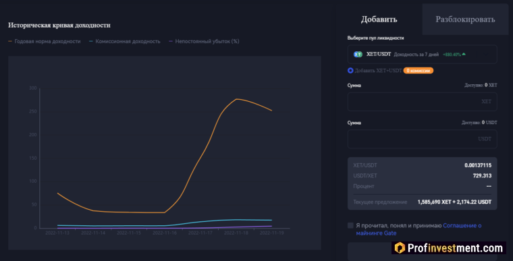This screenshot has width=513, height=261.
Task: Click the 2022-11-13 date on chart axis
Action: pos(57,233)
